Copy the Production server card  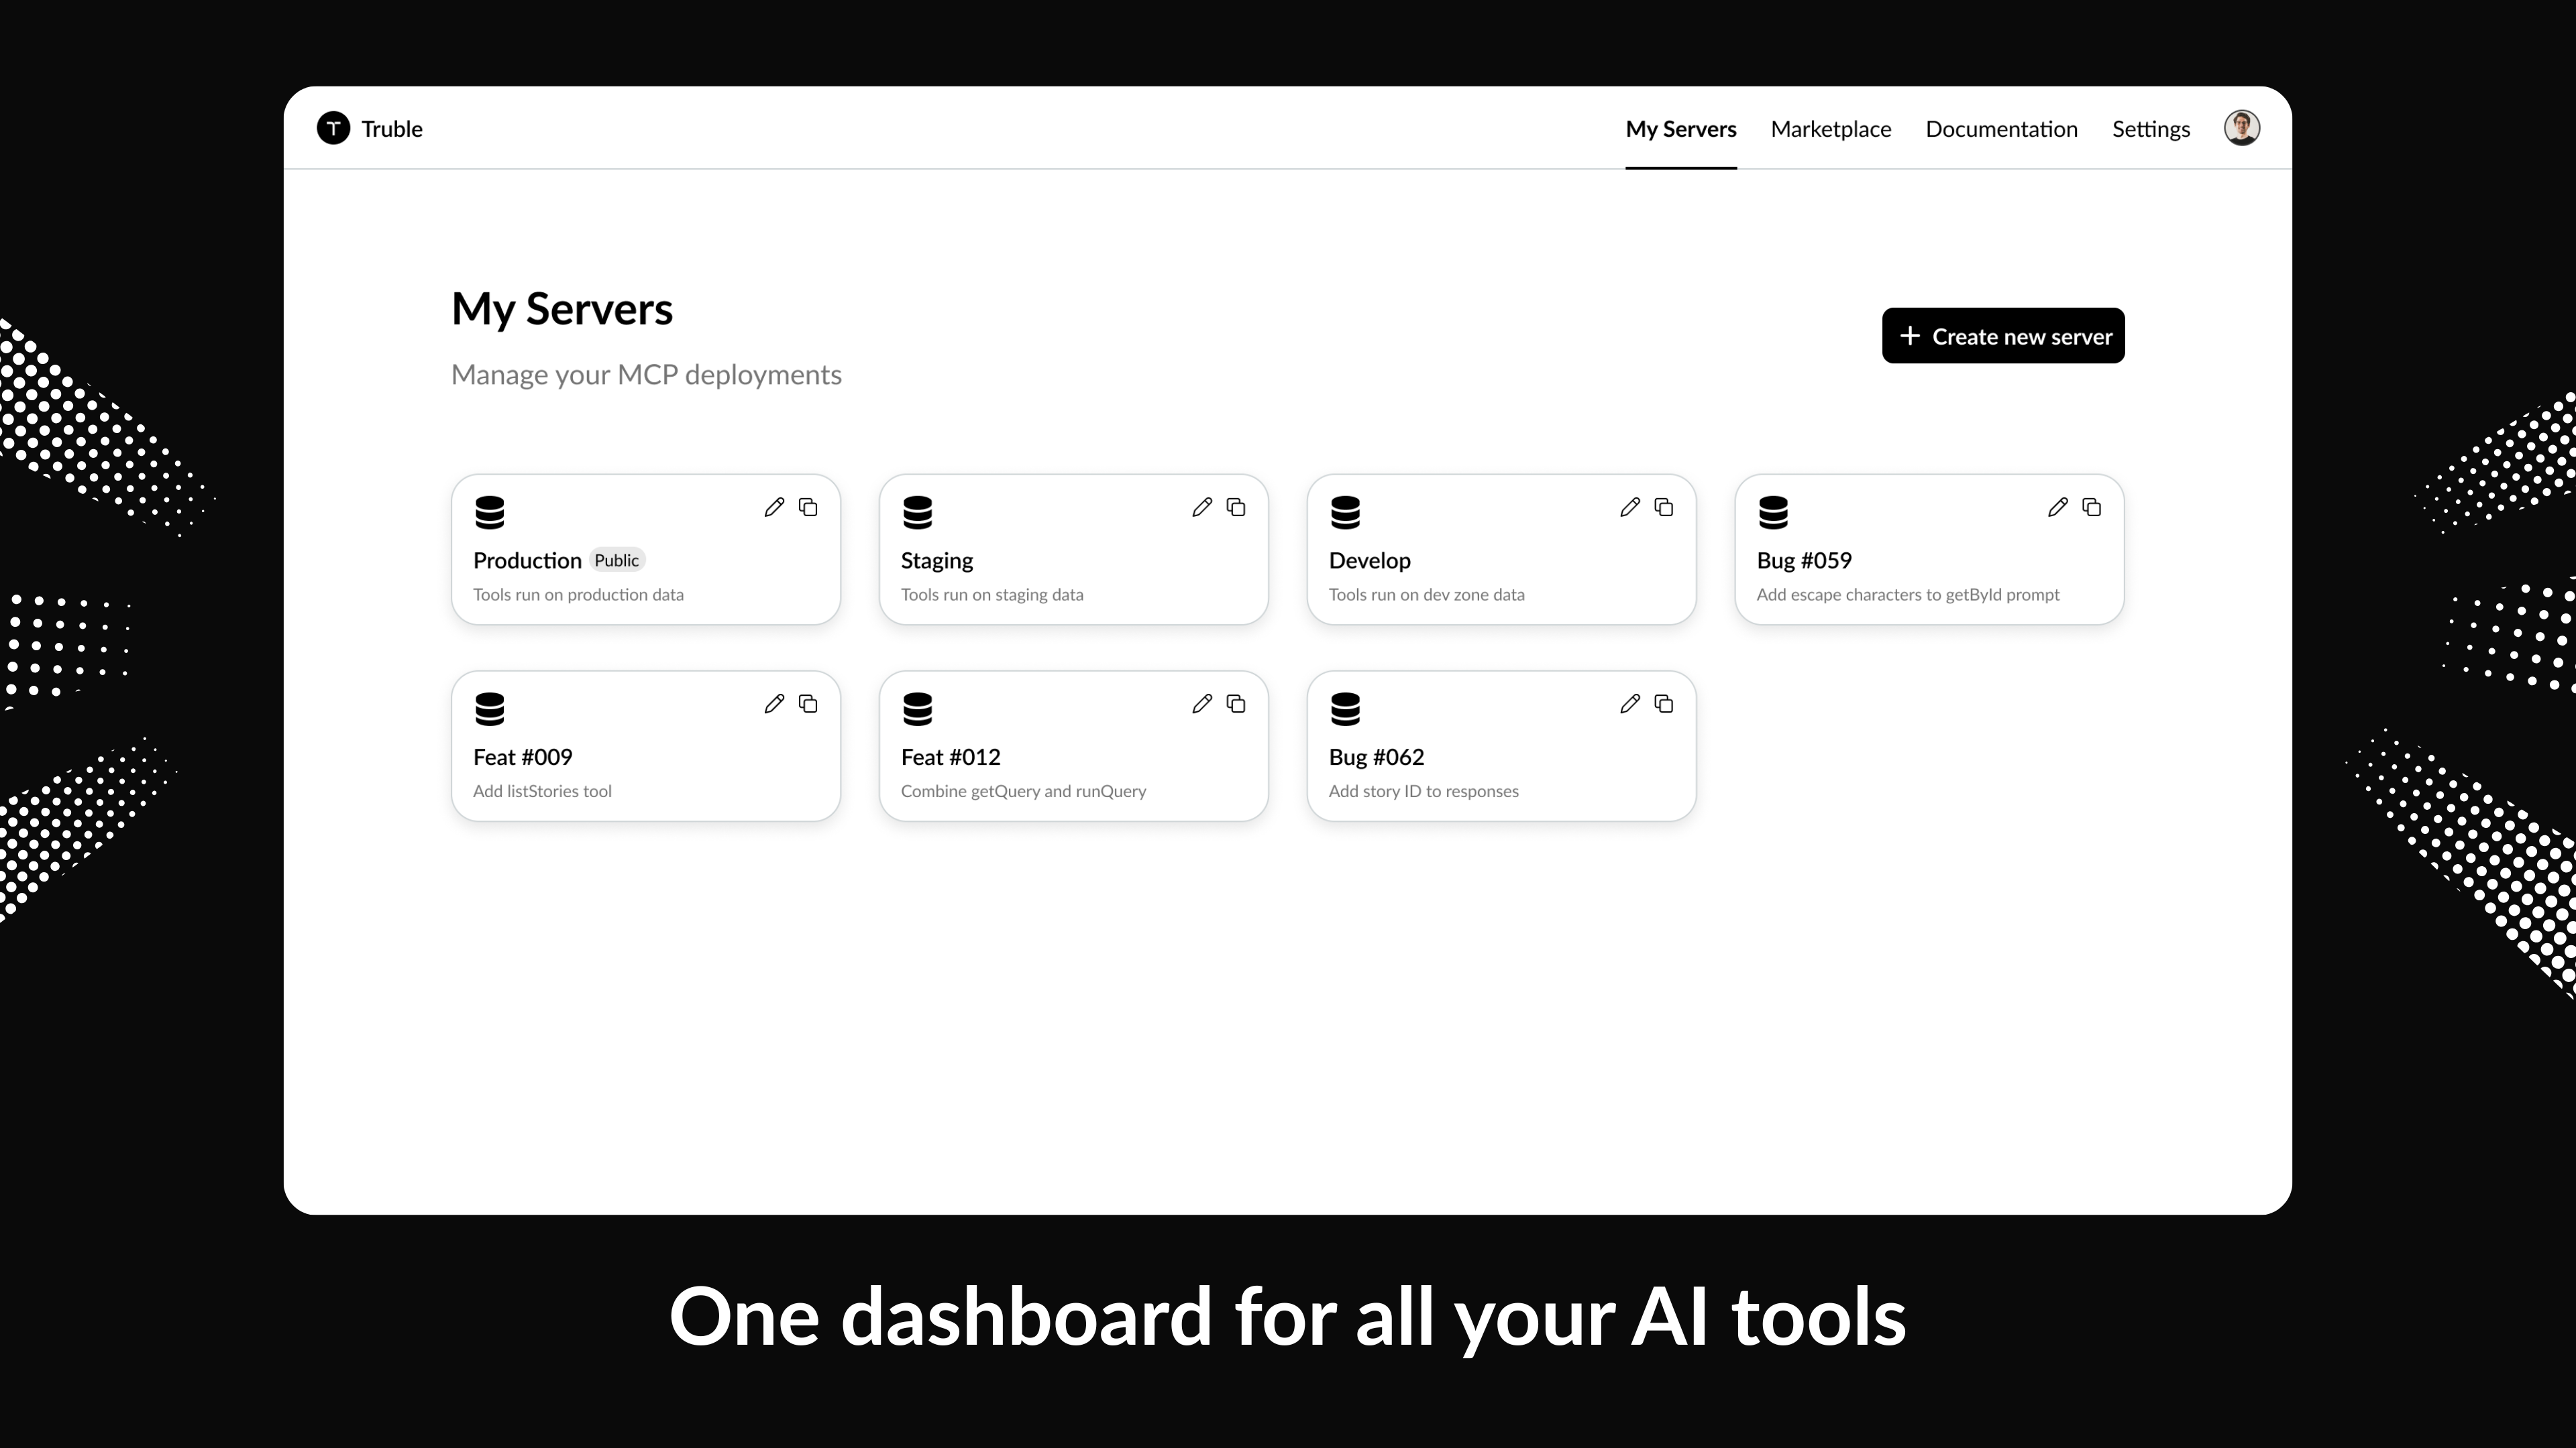[x=808, y=507]
